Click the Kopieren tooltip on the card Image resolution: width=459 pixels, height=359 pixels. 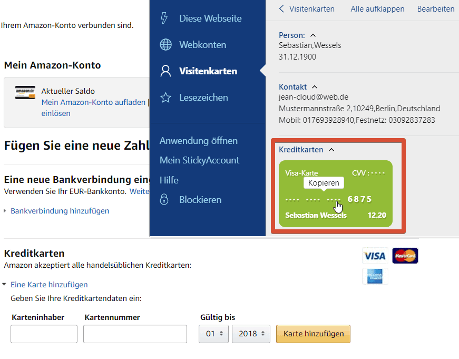324,183
